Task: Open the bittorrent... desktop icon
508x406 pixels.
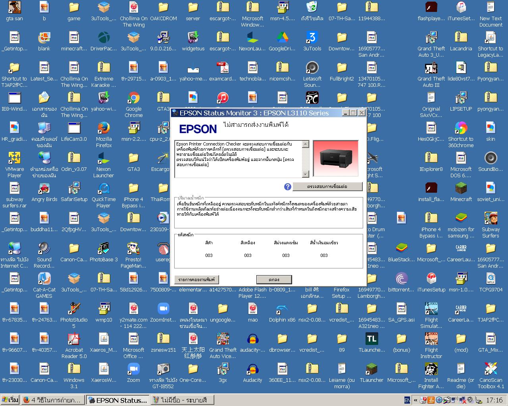Action: coord(401,282)
